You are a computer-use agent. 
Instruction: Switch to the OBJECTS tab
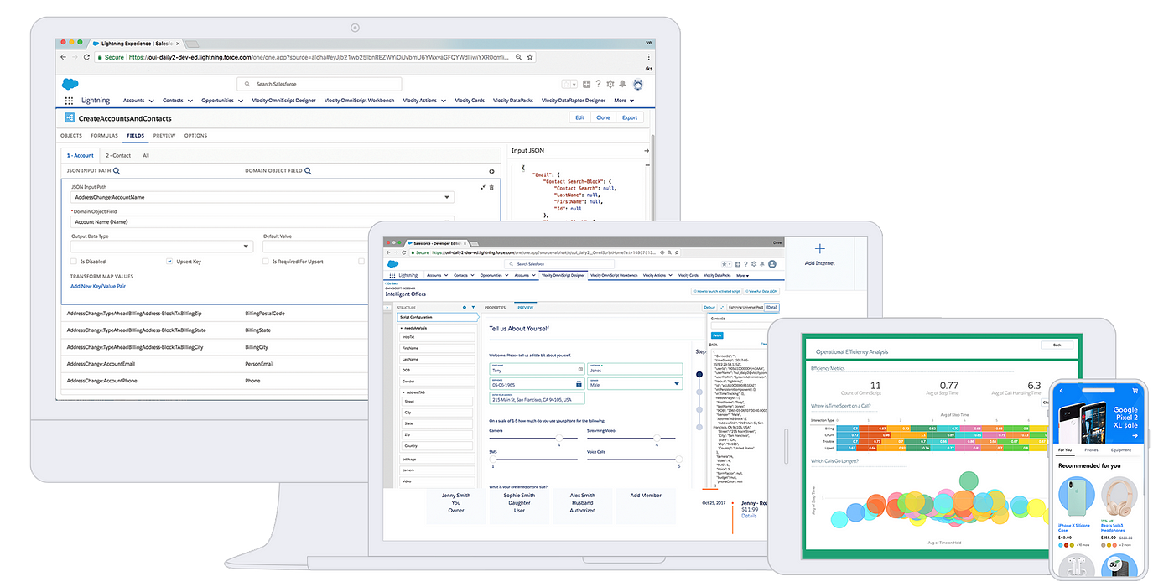click(71, 135)
